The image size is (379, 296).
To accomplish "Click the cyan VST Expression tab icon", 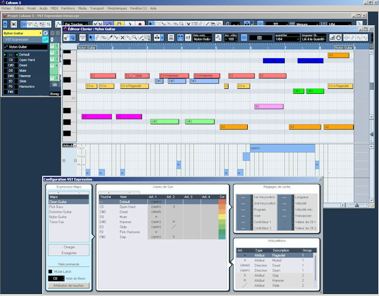I will click(45, 39).
